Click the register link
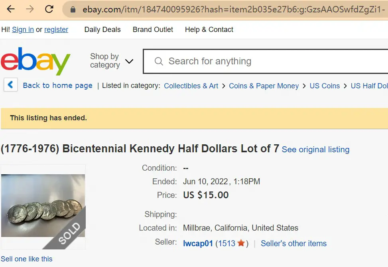Viewport: 388px width, 267px height. pyautogui.click(x=56, y=30)
